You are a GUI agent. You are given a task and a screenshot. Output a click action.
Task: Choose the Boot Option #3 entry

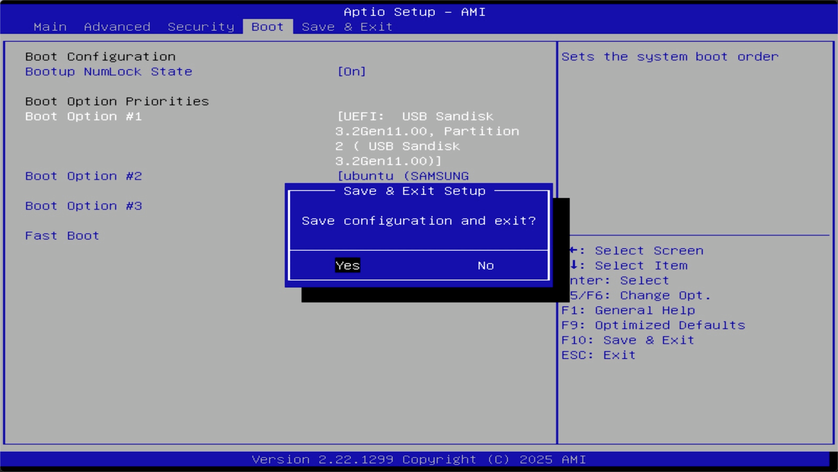[84, 206]
